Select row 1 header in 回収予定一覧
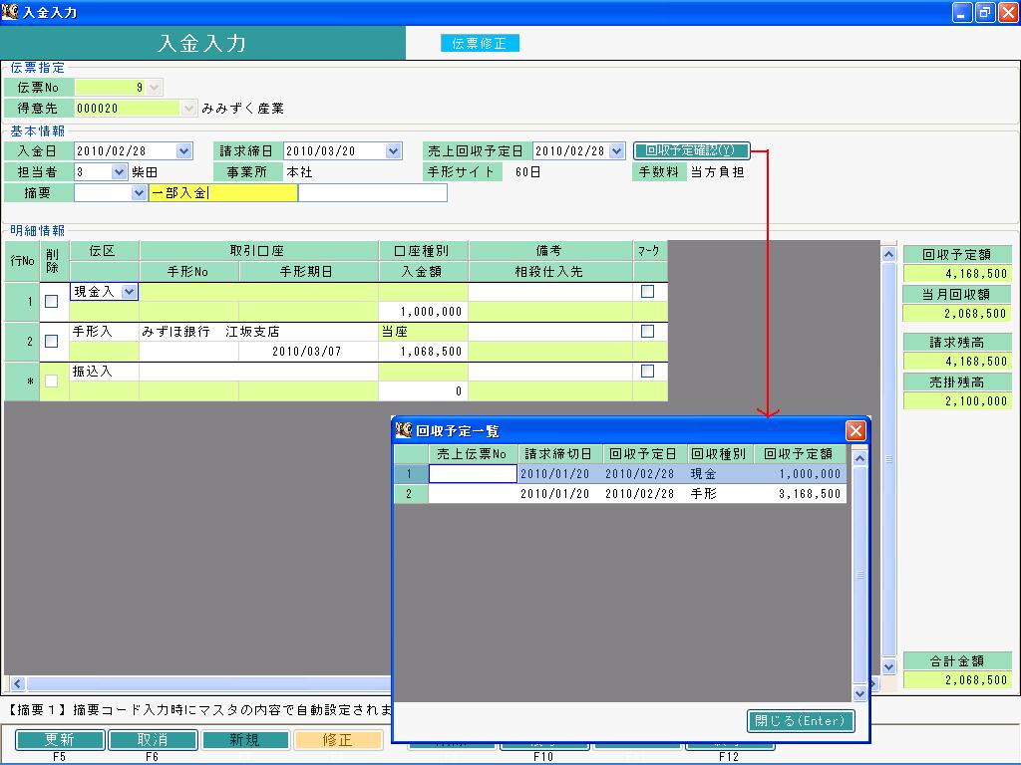Screen dimensions: 1021x765 pyautogui.click(x=411, y=473)
